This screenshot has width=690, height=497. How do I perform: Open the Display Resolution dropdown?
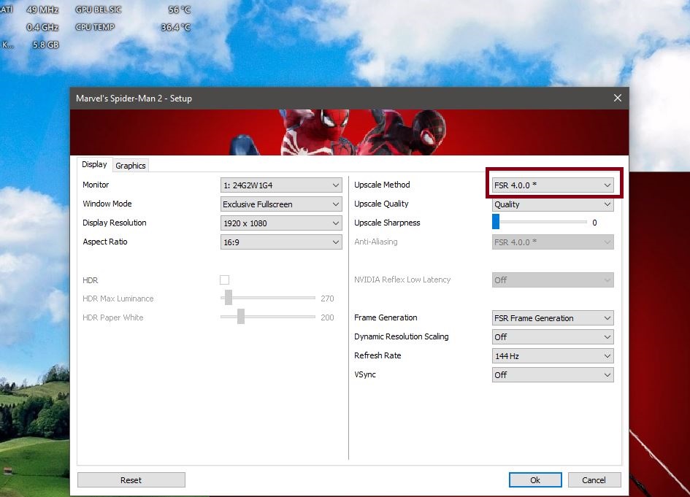coord(281,223)
